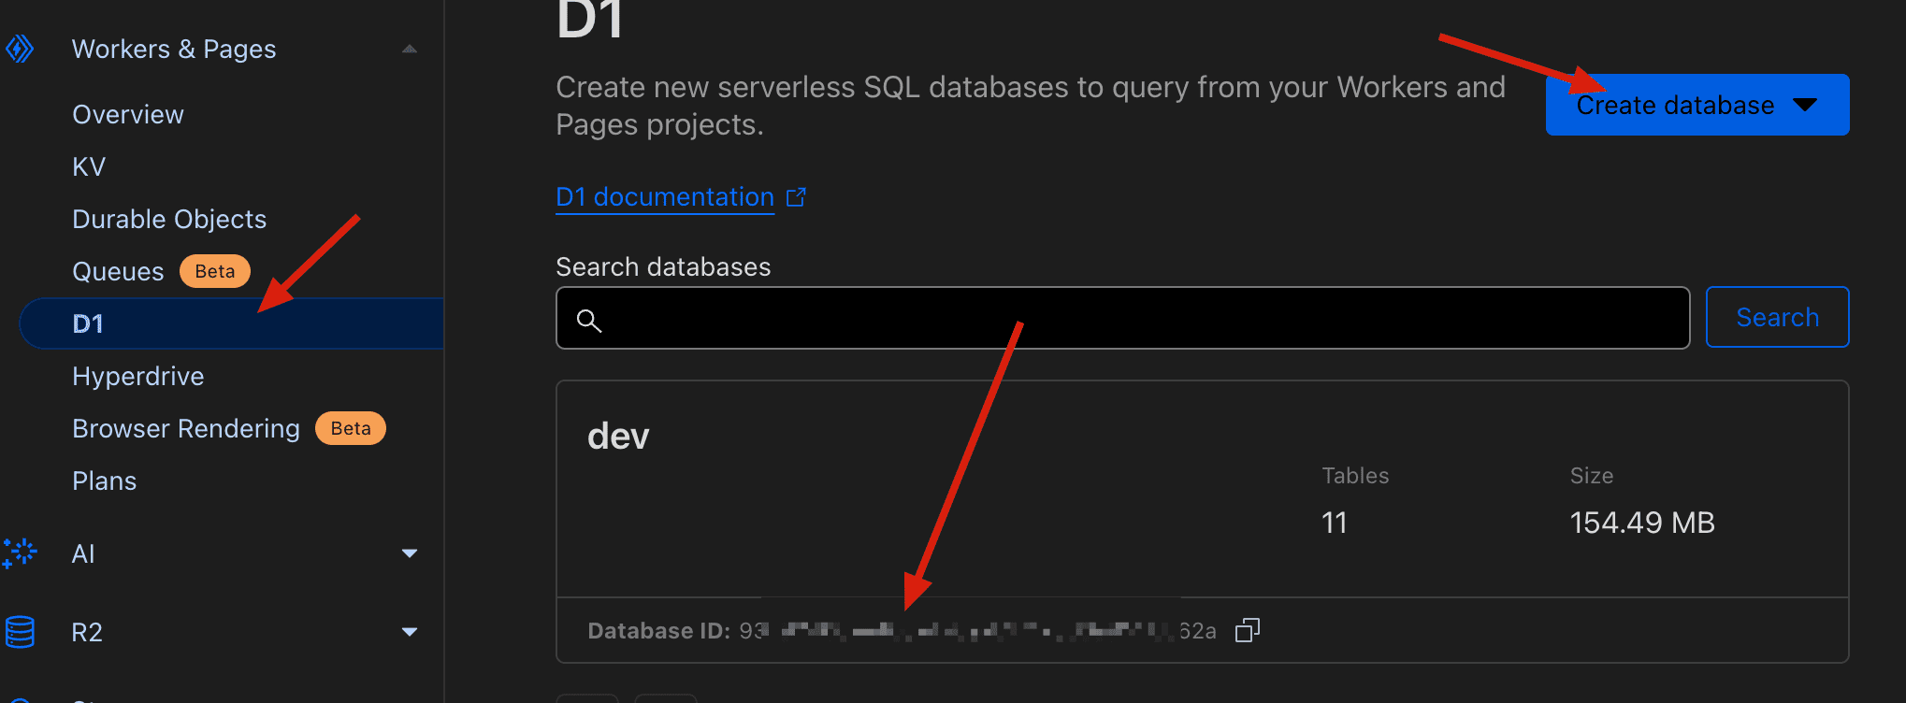This screenshot has width=1906, height=703.
Task: Open Overview in the sidebar
Action: (128, 114)
